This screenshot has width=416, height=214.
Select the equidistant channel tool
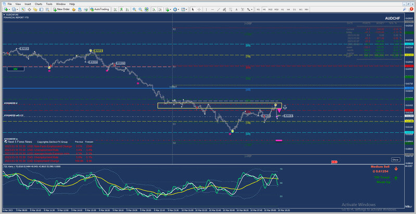point(224,9)
